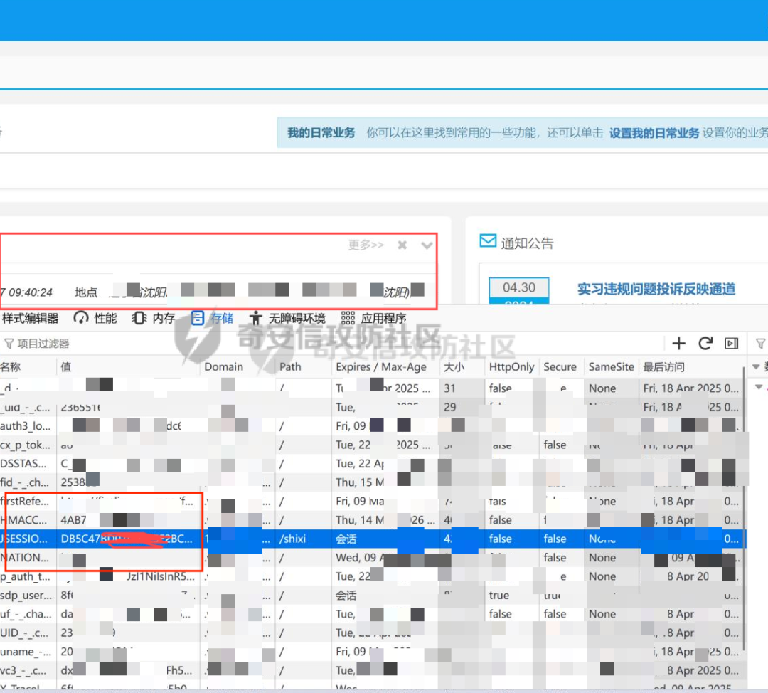Add a new cookie with plus icon
Viewport: 768px width, 693px height.
[x=679, y=344]
